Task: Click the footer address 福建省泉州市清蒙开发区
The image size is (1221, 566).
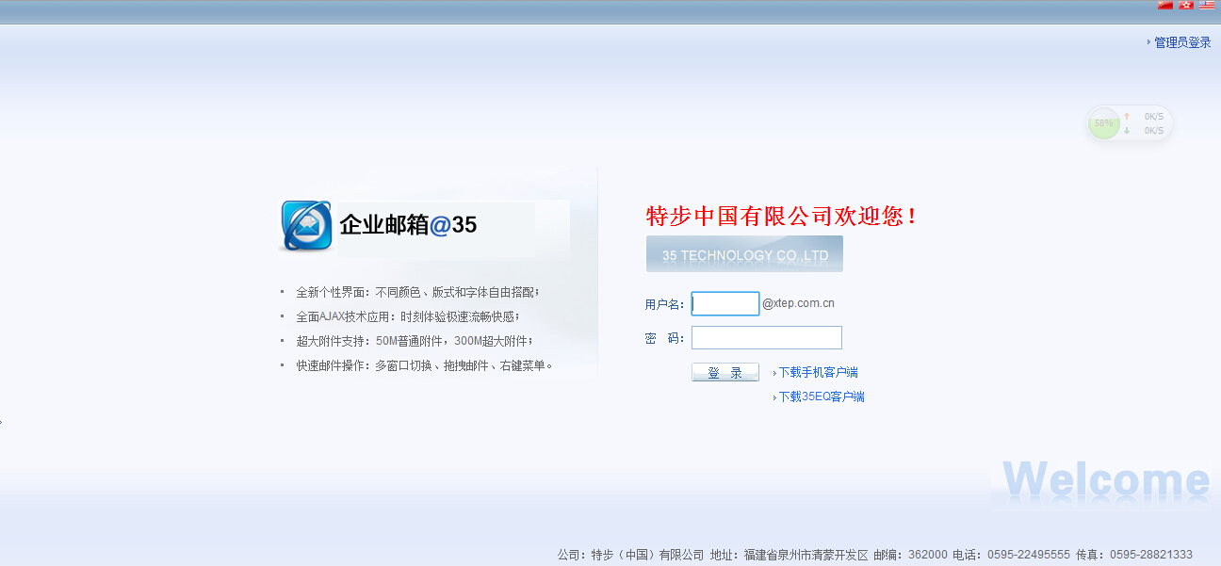Action: [806, 555]
